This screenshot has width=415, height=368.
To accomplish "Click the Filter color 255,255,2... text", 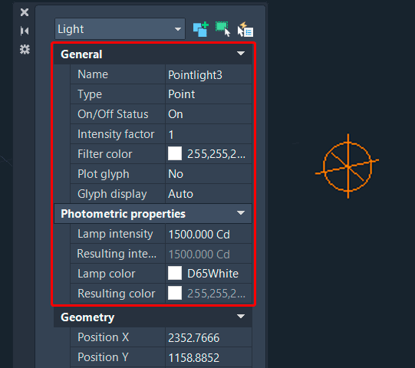I will (x=216, y=154).
